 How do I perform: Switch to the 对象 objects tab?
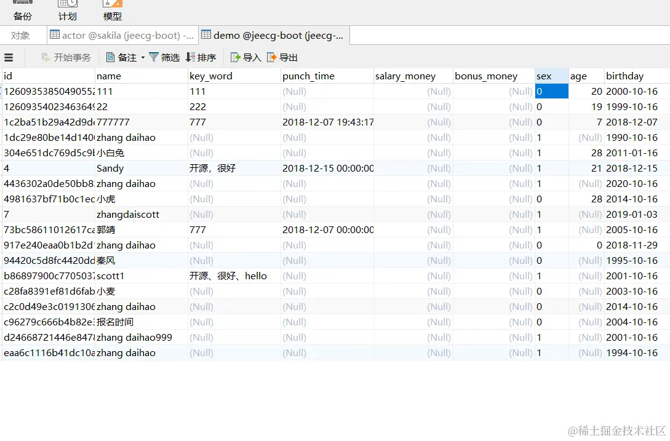(x=20, y=36)
